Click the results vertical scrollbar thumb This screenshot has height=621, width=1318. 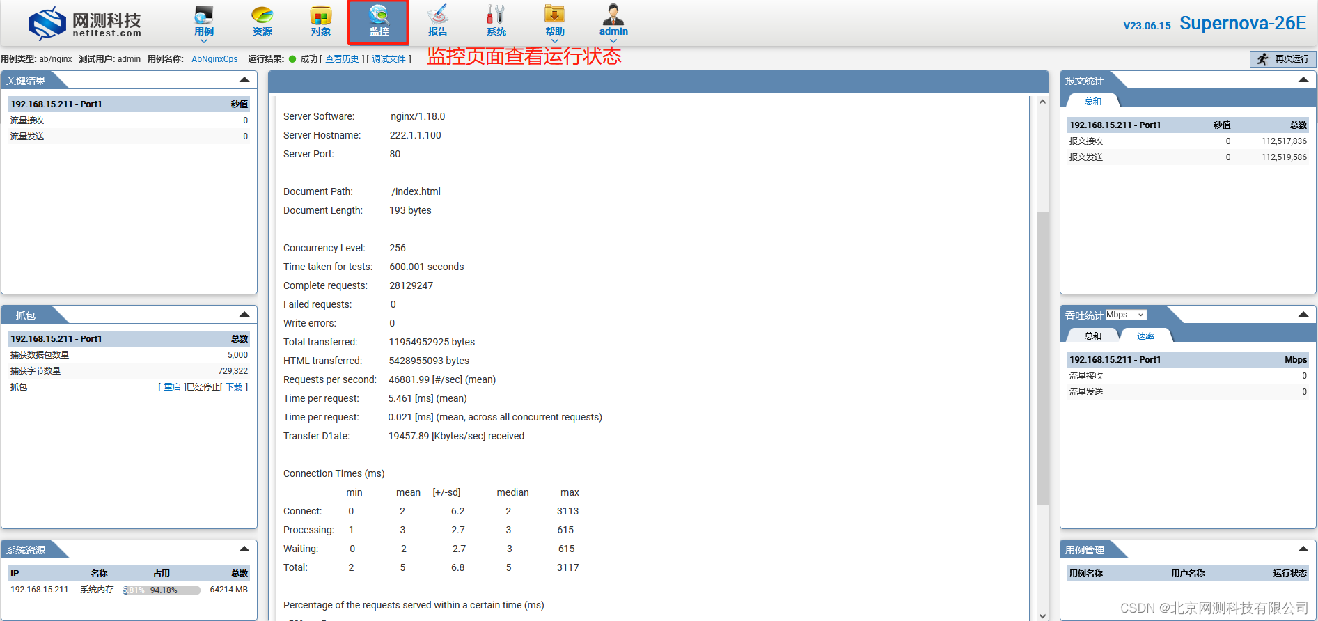coord(1042,358)
